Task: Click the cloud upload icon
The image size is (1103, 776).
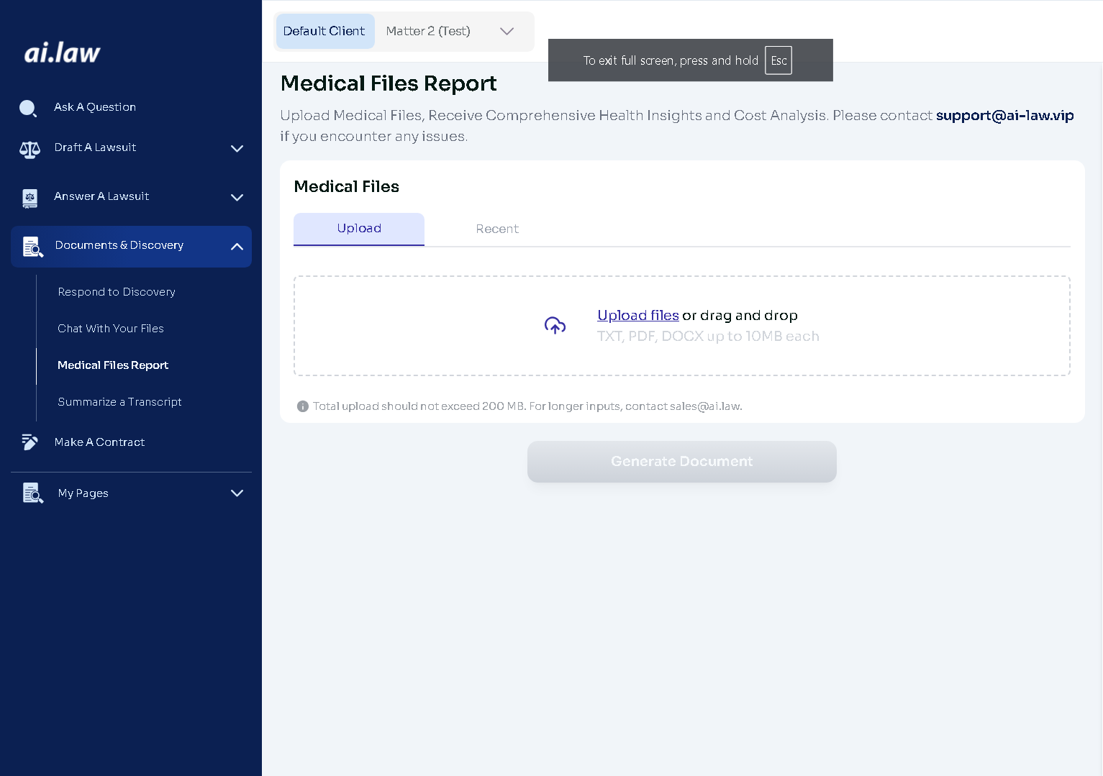Action: pyautogui.click(x=555, y=326)
